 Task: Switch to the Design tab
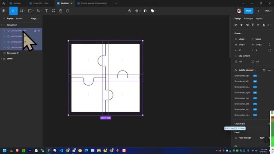coord(238,18)
